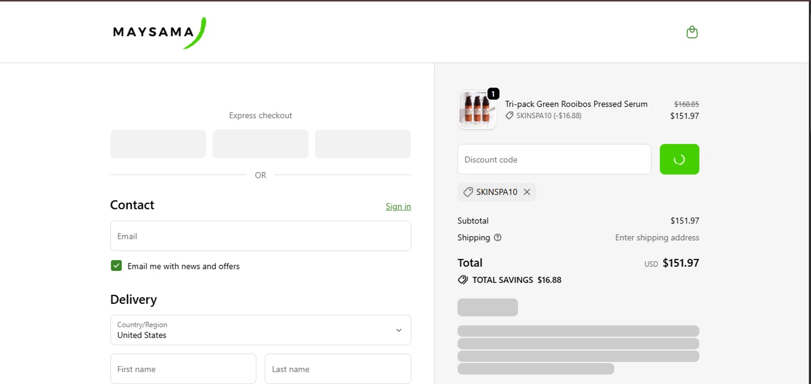Open the Country/Region dropdown
This screenshot has width=811, height=384.
point(261,330)
